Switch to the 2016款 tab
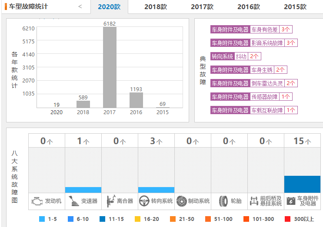323x227 pixels. click(249, 7)
